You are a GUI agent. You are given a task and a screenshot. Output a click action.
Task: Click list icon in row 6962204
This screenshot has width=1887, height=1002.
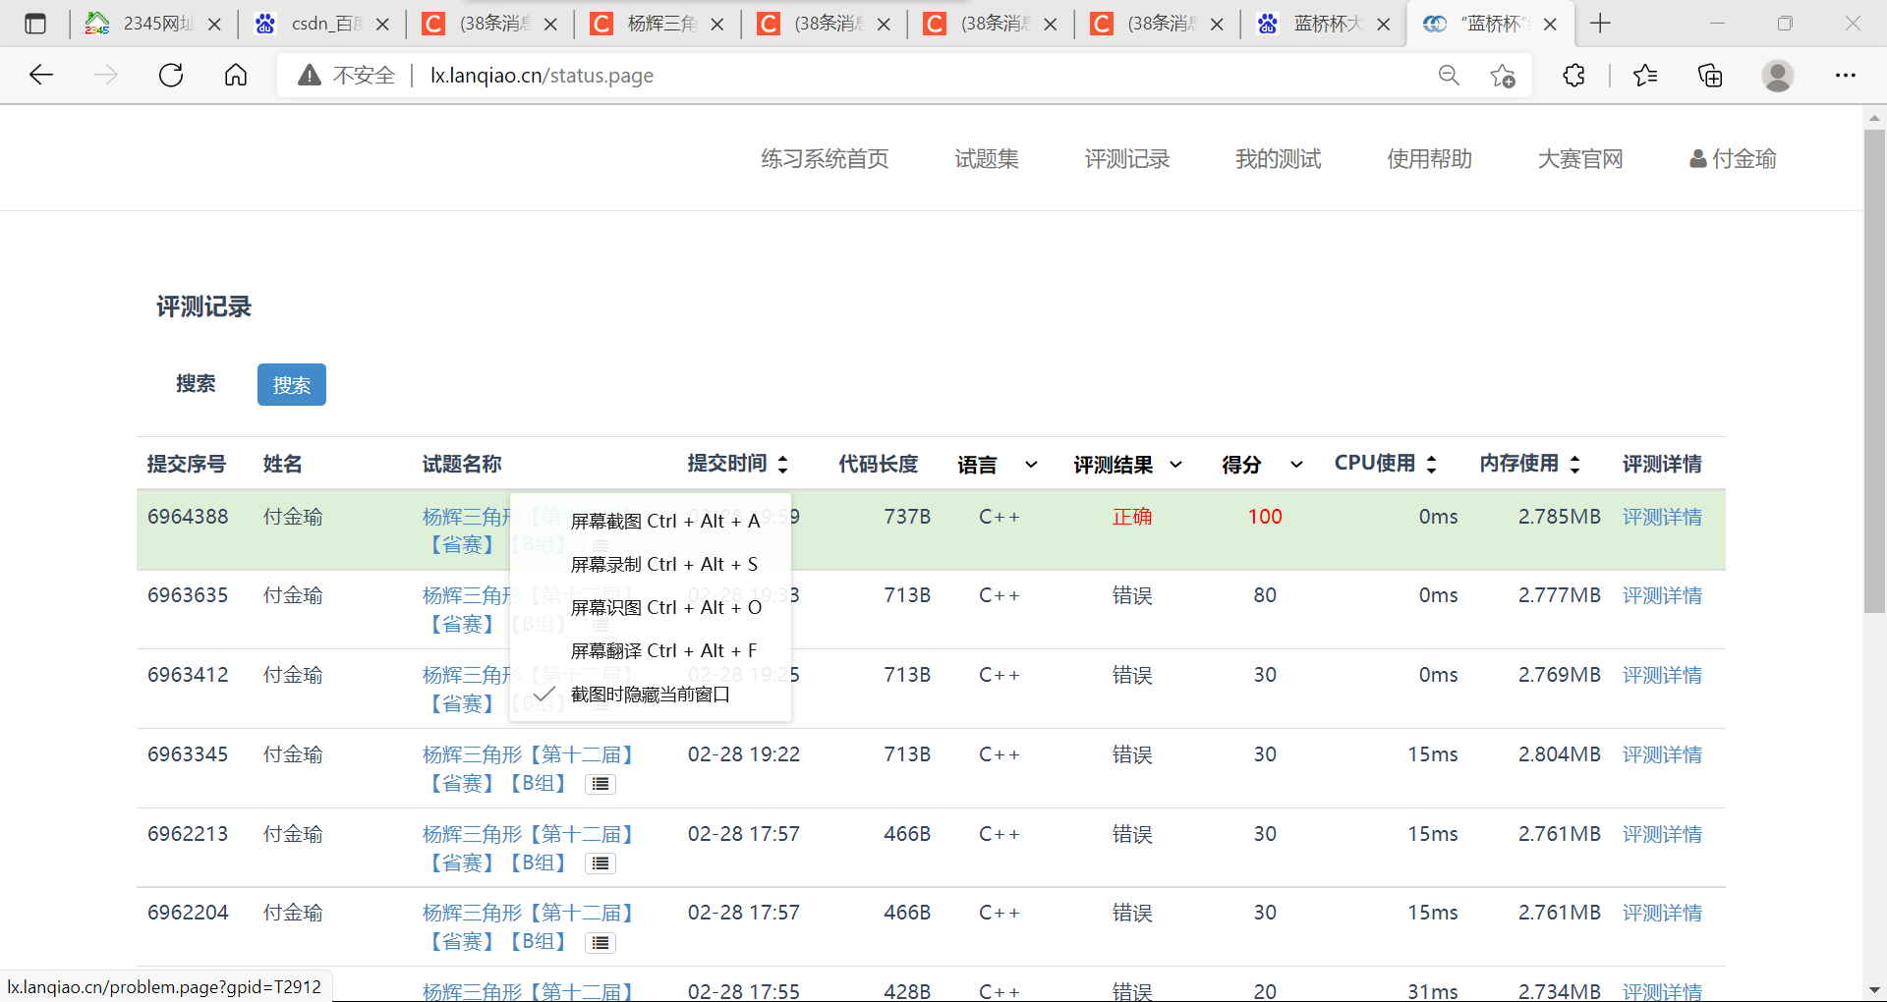[x=600, y=943]
